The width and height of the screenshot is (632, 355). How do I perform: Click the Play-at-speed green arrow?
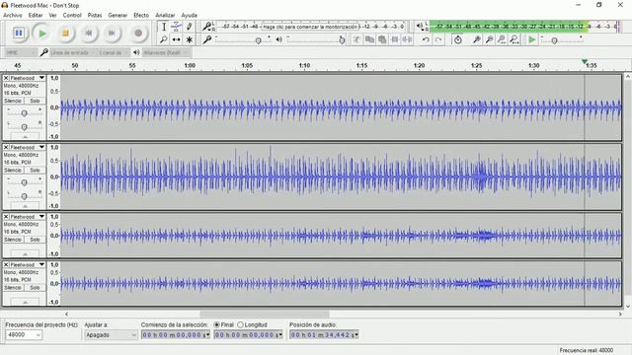pyautogui.click(x=532, y=39)
